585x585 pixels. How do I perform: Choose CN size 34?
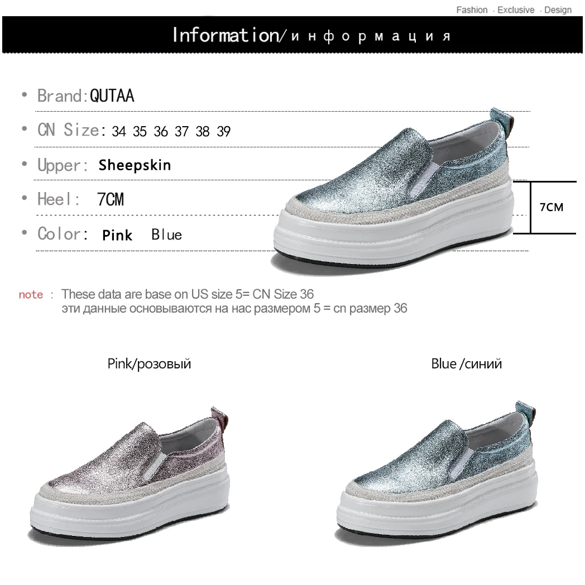119,131
